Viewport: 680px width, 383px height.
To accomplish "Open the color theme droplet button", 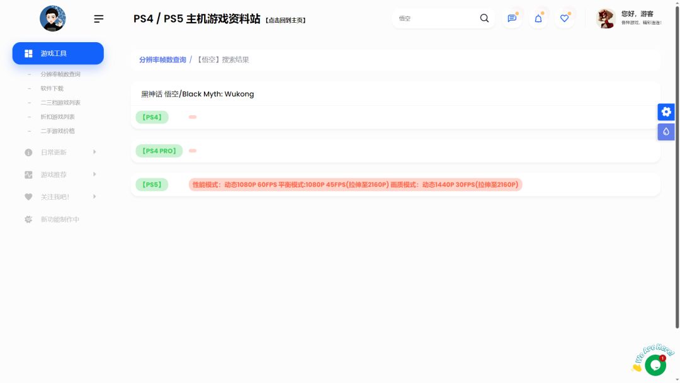I will tap(666, 132).
